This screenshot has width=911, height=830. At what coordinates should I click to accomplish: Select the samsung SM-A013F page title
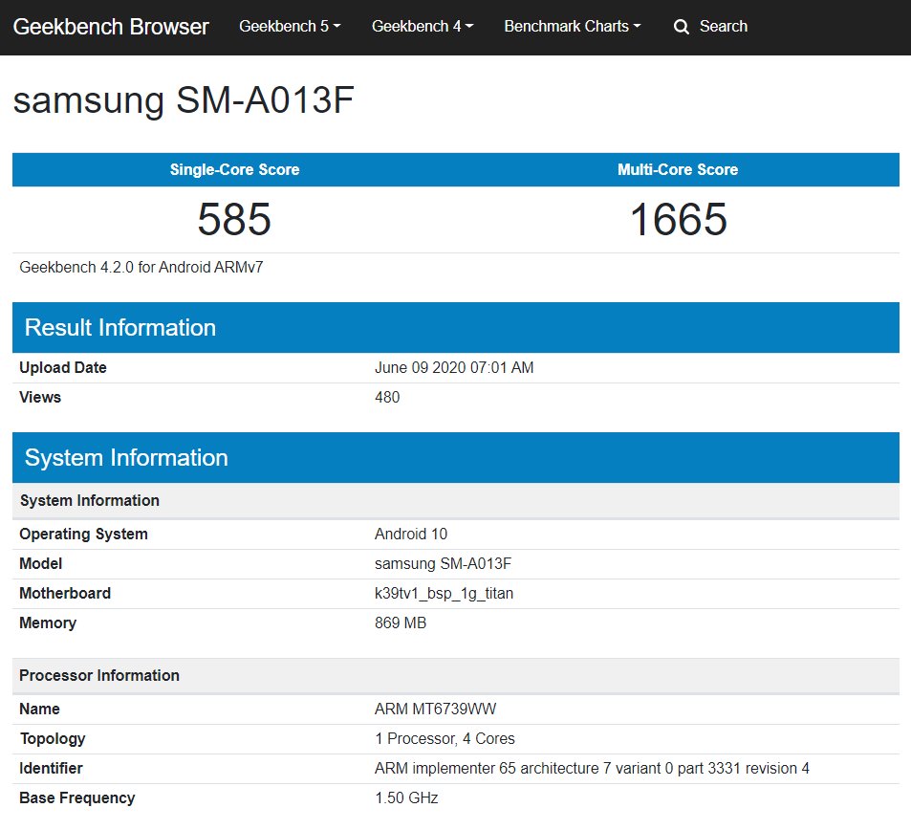184,100
